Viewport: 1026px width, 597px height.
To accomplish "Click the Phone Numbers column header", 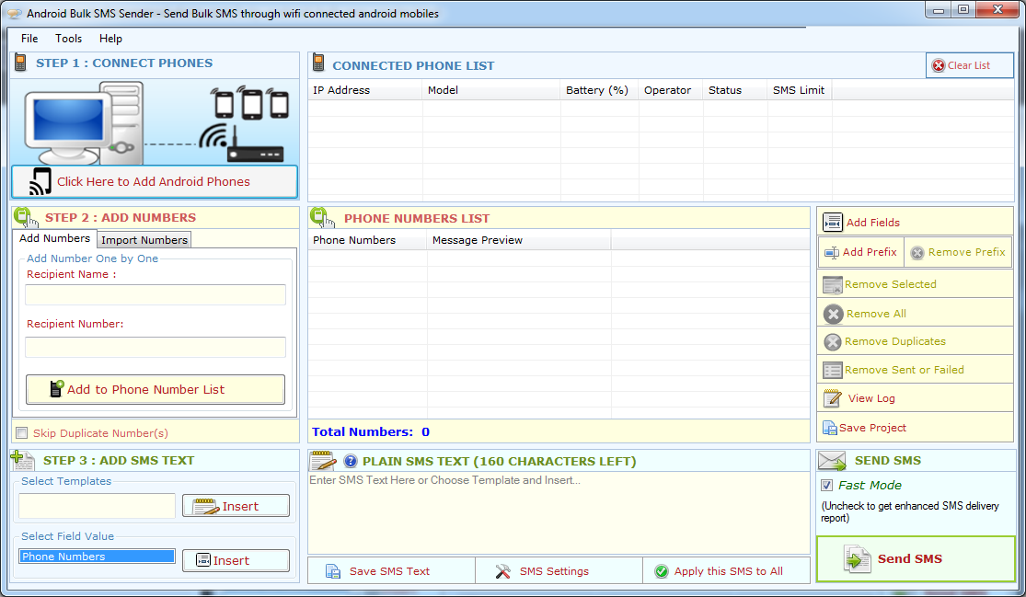I will [x=367, y=240].
